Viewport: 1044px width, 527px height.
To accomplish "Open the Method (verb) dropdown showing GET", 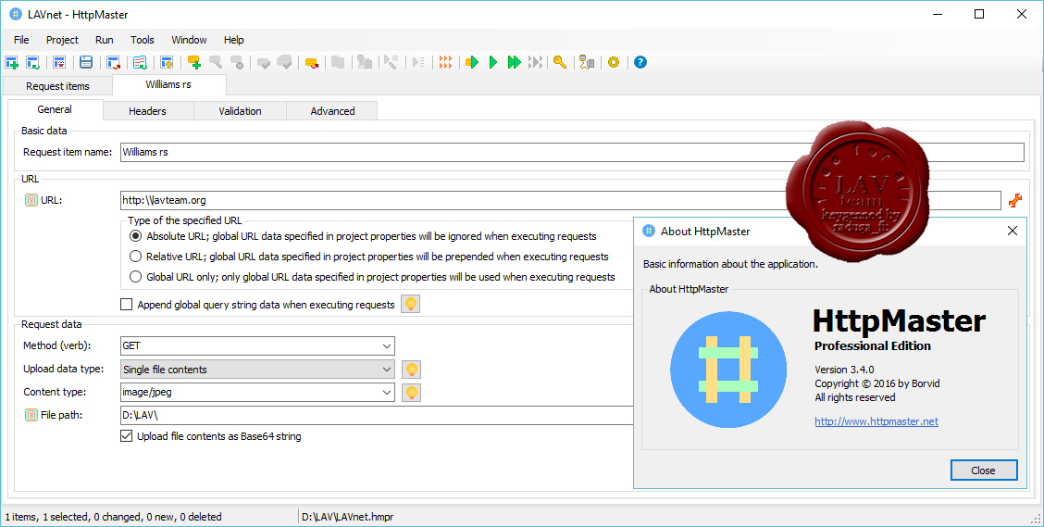I will [257, 345].
